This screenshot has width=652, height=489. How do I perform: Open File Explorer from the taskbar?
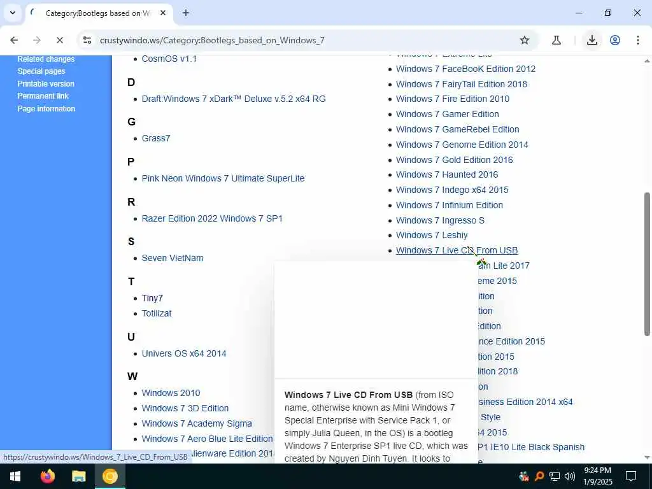(x=78, y=476)
